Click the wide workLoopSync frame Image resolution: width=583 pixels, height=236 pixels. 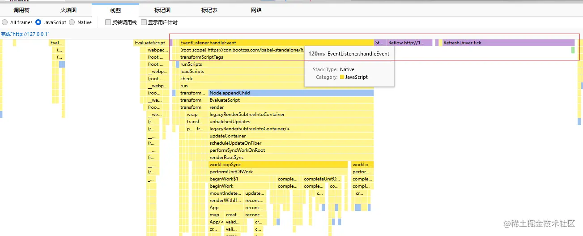point(278,165)
